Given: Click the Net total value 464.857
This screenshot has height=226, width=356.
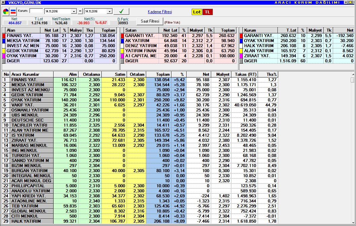Looking at the screenshot, I should pos(15,23).
